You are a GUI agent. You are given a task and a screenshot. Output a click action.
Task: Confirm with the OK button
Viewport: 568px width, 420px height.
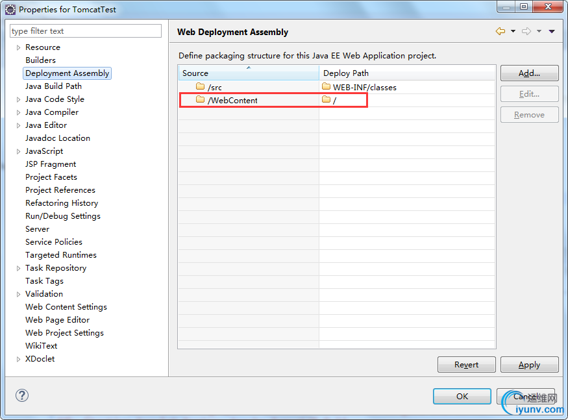462,397
